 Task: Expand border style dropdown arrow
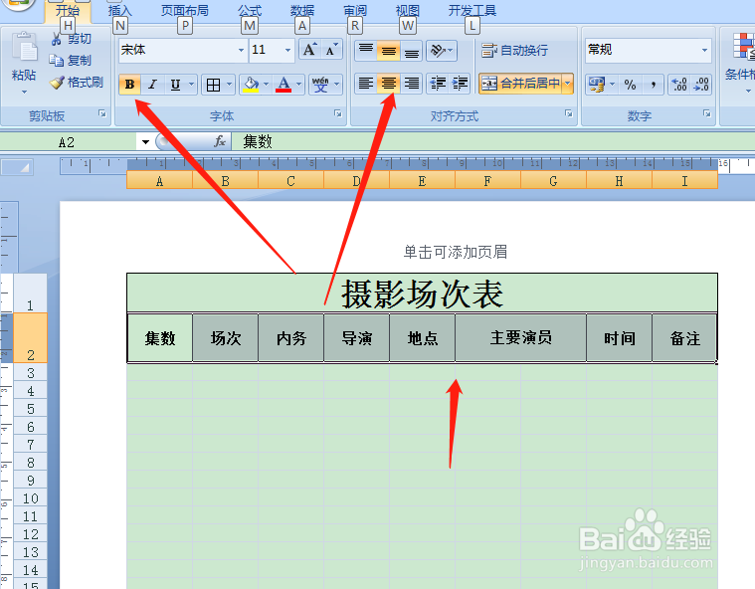229,85
